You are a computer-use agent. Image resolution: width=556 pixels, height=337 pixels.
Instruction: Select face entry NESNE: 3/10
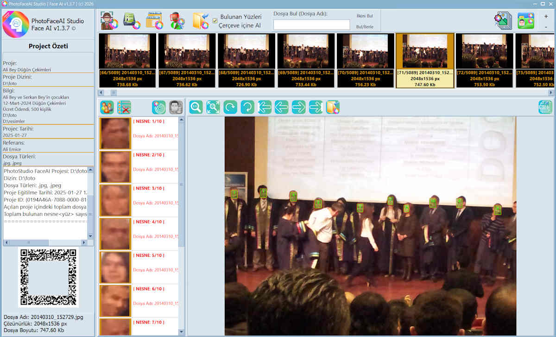139,200
